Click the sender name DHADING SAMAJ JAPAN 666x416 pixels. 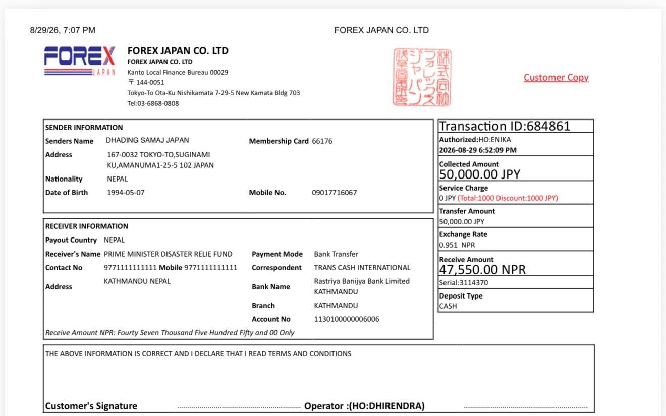(x=147, y=140)
